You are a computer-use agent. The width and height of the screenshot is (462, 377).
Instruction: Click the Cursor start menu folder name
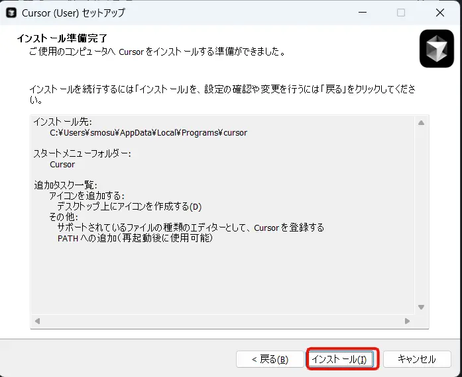(x=62, y=165)
